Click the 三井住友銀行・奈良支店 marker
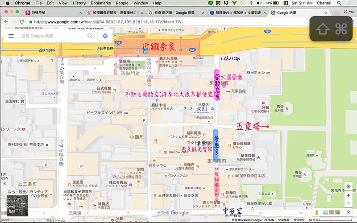The height and width of the screenshot is (223, 357). pos(155,195)
